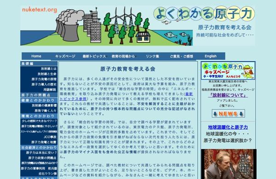Select sidebar item 原子力発電の原理
The image size is (276, 179).
point(44,79)
